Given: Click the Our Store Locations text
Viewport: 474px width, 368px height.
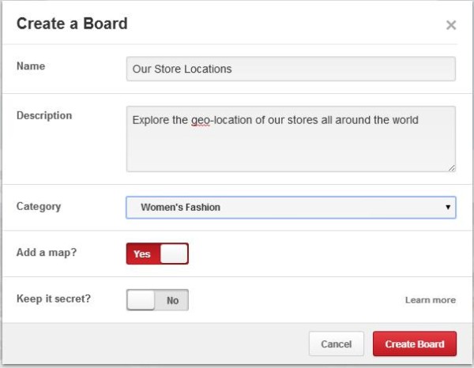Looking at the screenshot, I should pyautogui.click(x=182, y=69).
